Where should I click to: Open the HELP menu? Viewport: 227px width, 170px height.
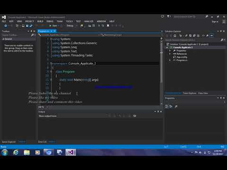112,21
